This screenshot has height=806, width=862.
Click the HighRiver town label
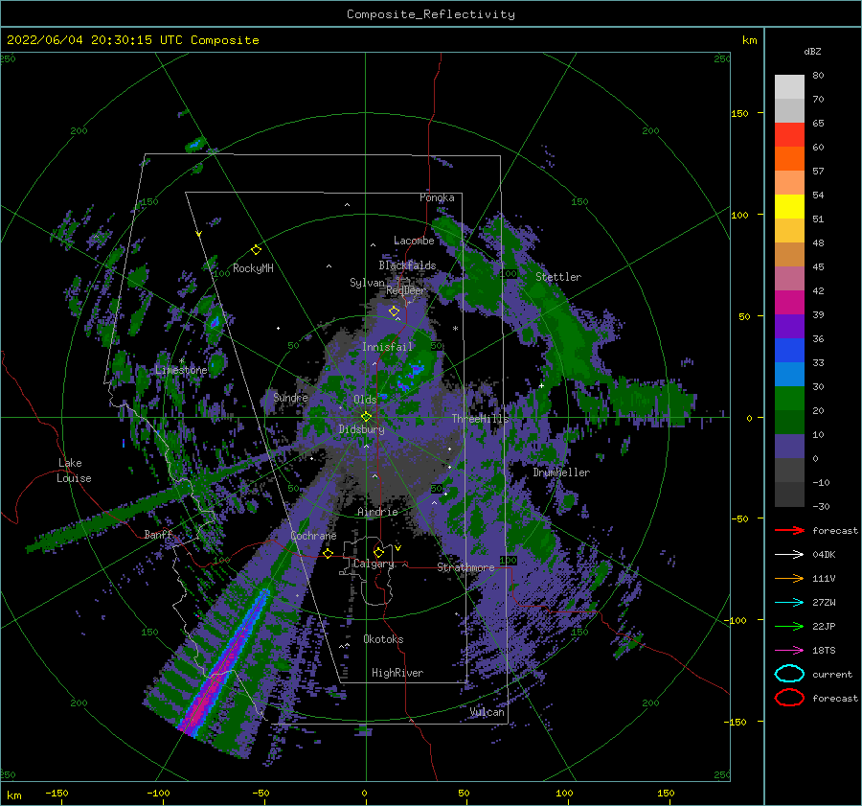pos(397,673)
